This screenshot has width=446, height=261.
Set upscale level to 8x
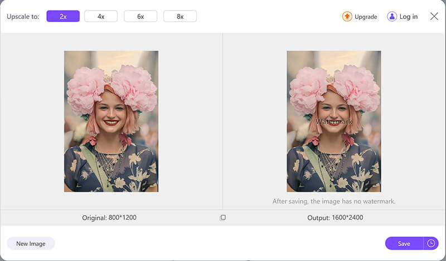click(180, 17)
